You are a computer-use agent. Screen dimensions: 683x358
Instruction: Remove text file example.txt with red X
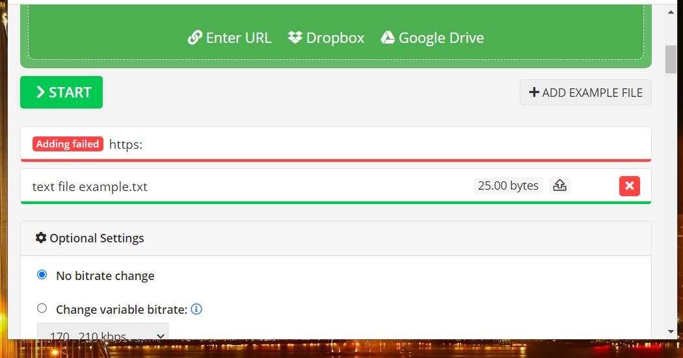(630, 186)
